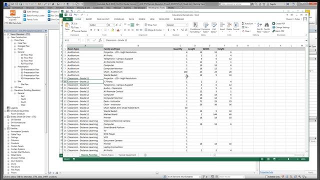Collapse the Floor Plans tree node in Revit

coord(11,40)
